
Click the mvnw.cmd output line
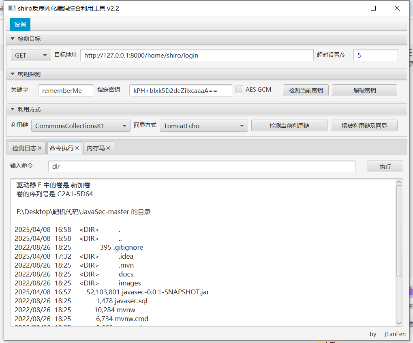[x=81, y=319]
